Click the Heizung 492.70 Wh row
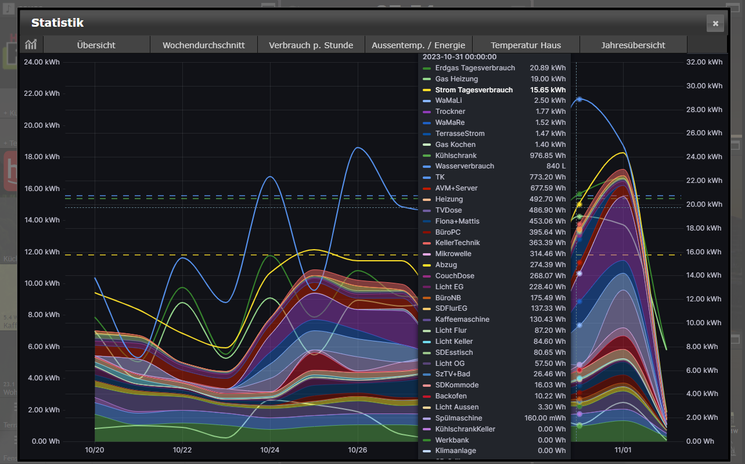Screen dimensions: 745x464 coord(494,199)
